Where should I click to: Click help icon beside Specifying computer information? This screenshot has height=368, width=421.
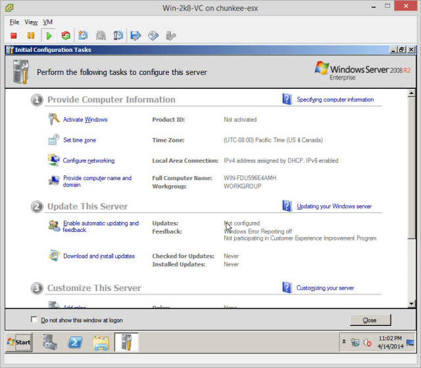click(x=287, y=99)
